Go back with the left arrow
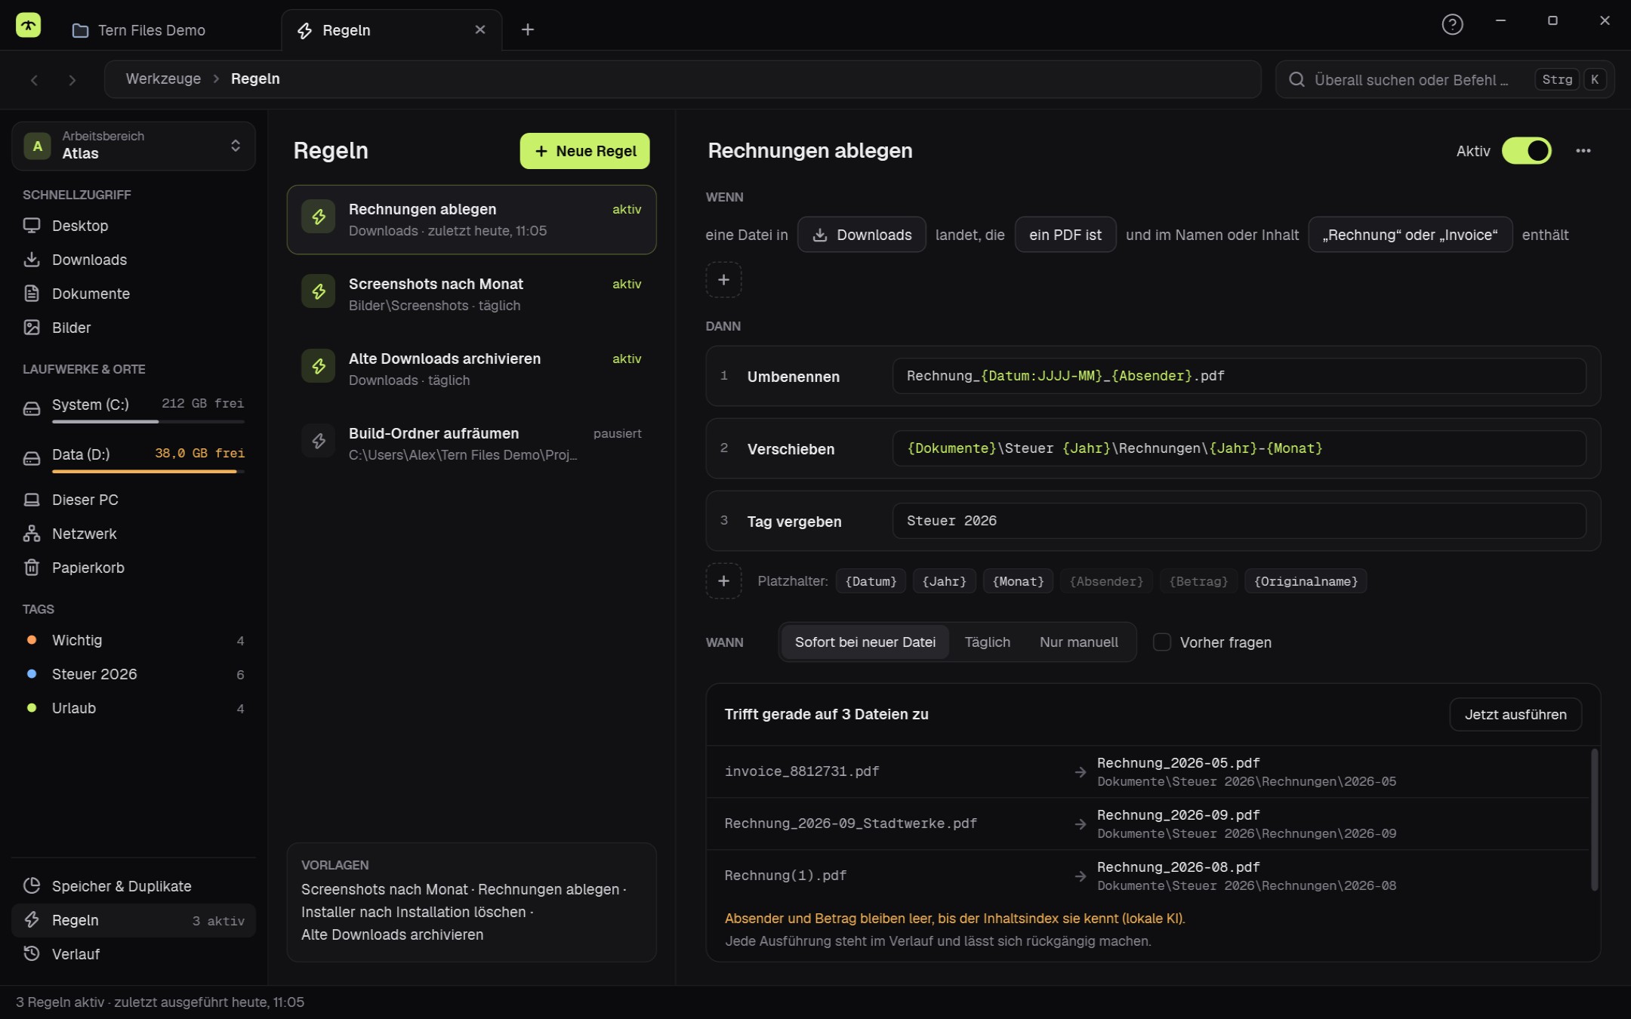 [34, 80]
